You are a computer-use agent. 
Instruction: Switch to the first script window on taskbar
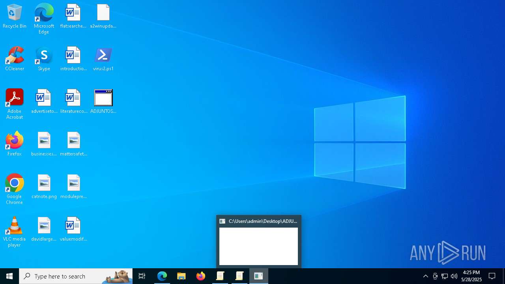[x=220, y=276]
